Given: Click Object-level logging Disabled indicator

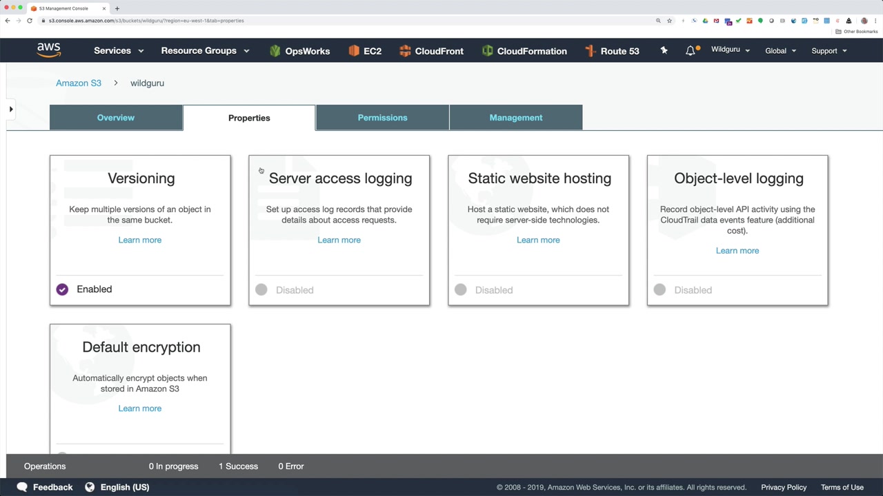Looking at the screenshot, I should tap(660, 290).
